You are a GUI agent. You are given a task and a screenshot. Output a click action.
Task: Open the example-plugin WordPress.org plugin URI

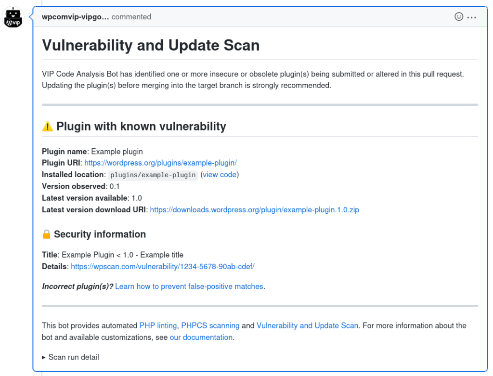click(160, 163)
